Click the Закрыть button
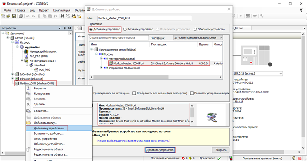The image size is (307, 161). pyautogui.click(x=221, y=150)
